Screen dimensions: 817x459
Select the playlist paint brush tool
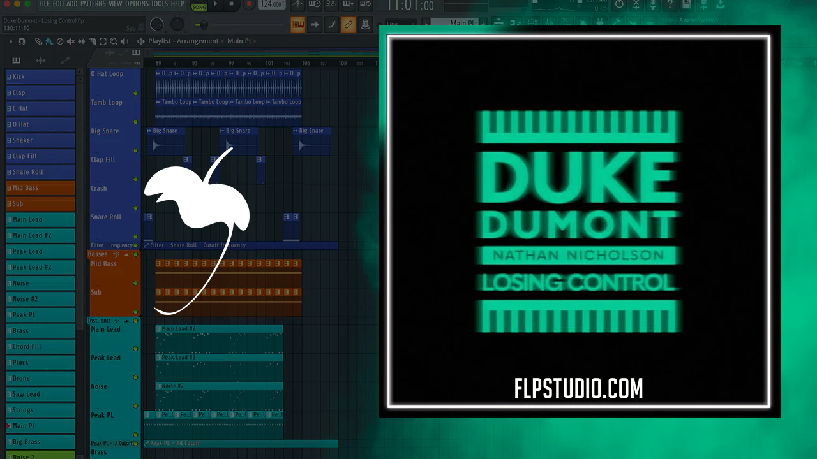[x=49, y=41]
